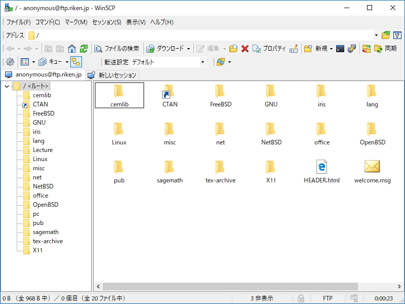
Task: Click the filter icon by address bar
Action: coord(397,35)
